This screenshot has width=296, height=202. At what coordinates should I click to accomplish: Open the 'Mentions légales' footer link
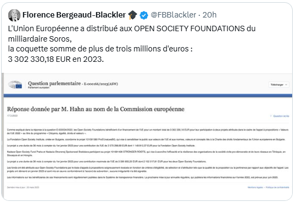pos(255,187)
